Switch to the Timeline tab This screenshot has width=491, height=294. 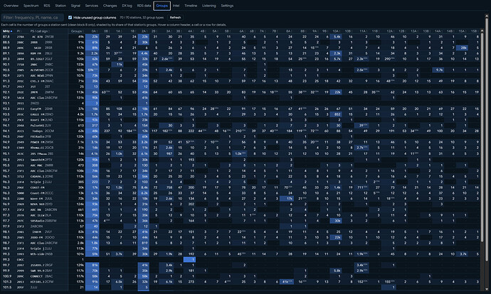[x=191, y=6]
